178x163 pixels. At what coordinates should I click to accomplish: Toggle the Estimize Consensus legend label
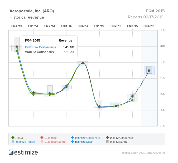pyautogui.click(x=88, y=138)
